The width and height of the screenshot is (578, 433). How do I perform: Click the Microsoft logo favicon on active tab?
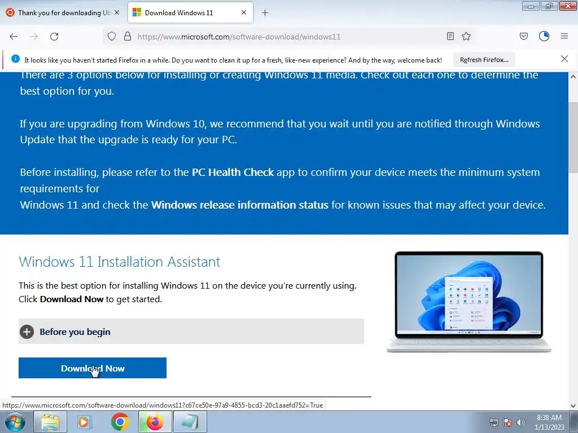pyautogui.click(x=137, y=12)
